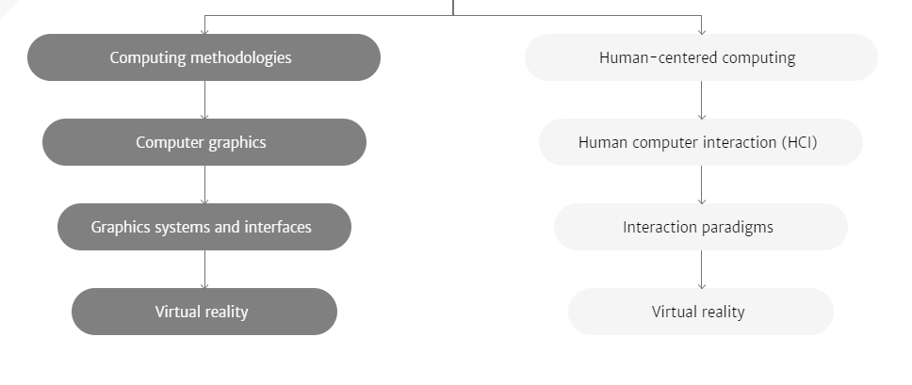Click arrow from Computing methodologies to Computer graphics
Image resolution: width=912 pixels, height=385 pixels.
(x=204, y=100)
